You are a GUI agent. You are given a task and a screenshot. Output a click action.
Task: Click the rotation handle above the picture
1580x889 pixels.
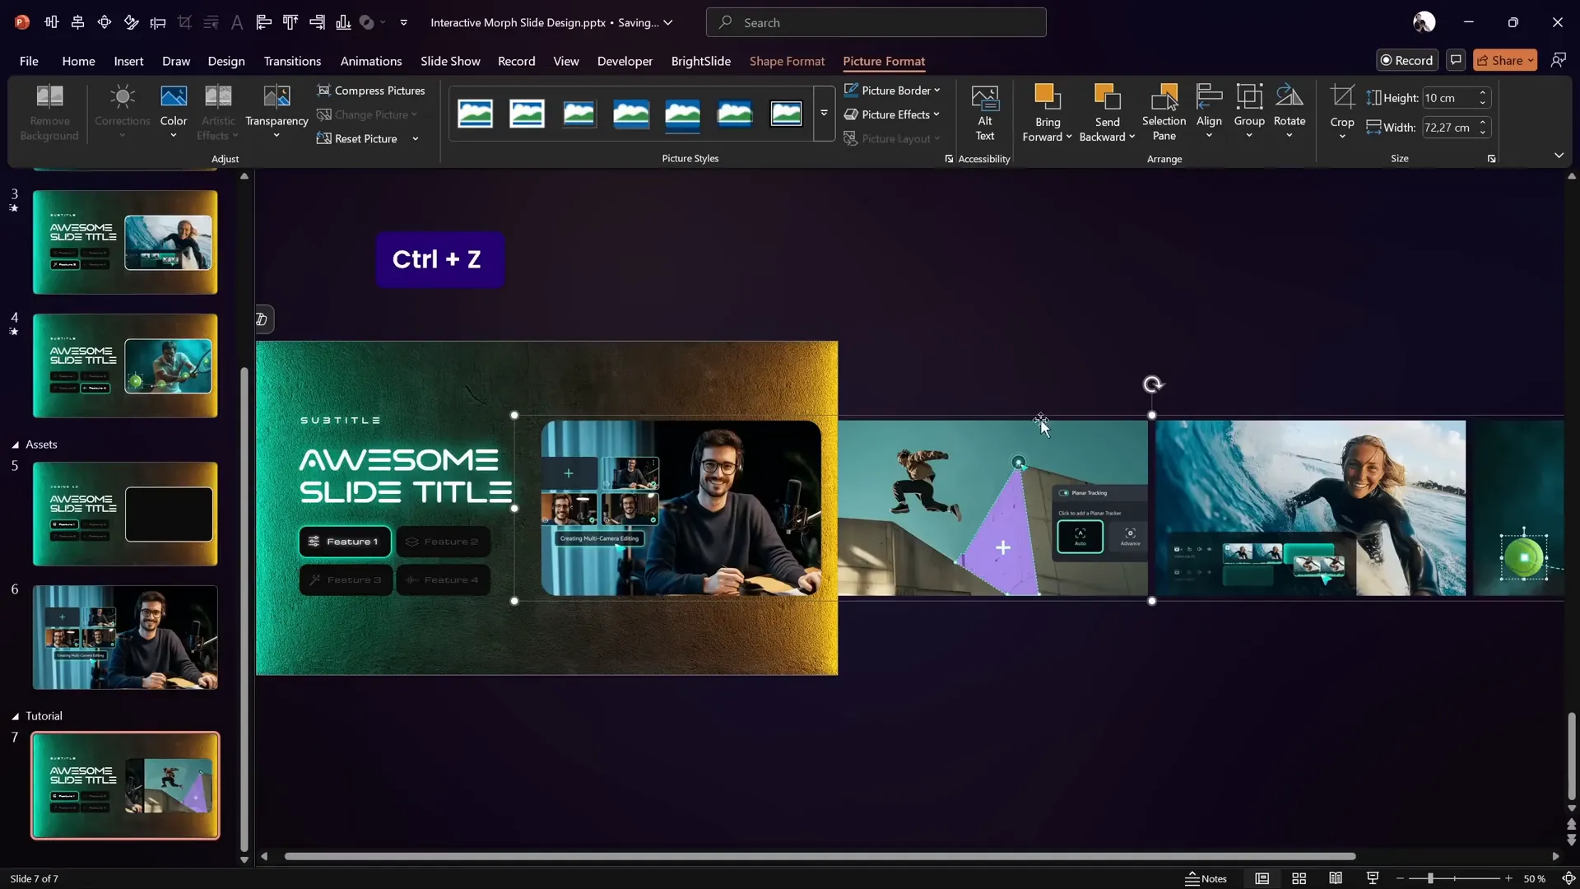pyautogui.click(x=1152, y=384)
